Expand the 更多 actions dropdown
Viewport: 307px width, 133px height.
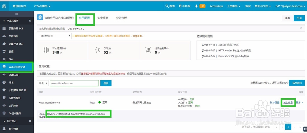300,103
